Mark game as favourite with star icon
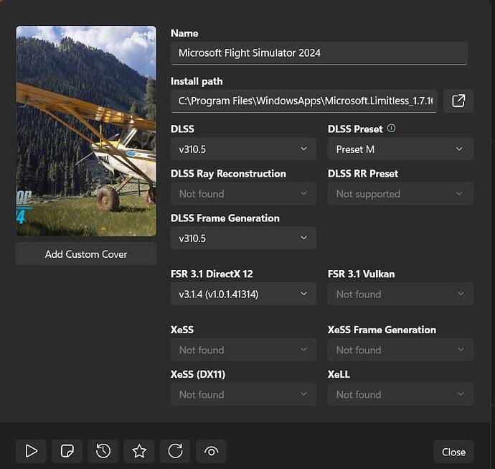This screenshot has width=495, height=469. click(139, 451)
